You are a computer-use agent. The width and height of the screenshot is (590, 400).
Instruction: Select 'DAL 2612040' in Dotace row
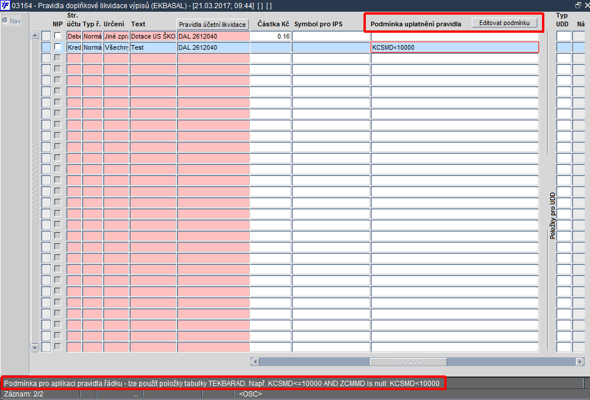213,36
